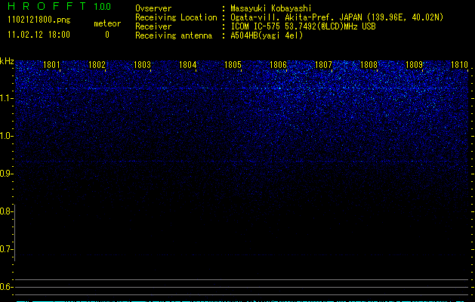Image resolution: width=475 pixels, height=302 pixels.
Task: Click the Receiving antenna label
Action: point(174,35)
